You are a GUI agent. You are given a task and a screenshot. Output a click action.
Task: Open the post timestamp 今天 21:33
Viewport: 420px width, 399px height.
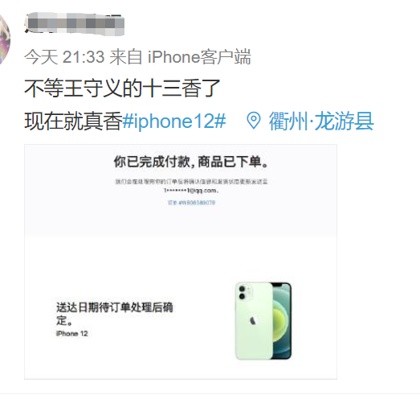pyautogui.click(x=64, y=57)
